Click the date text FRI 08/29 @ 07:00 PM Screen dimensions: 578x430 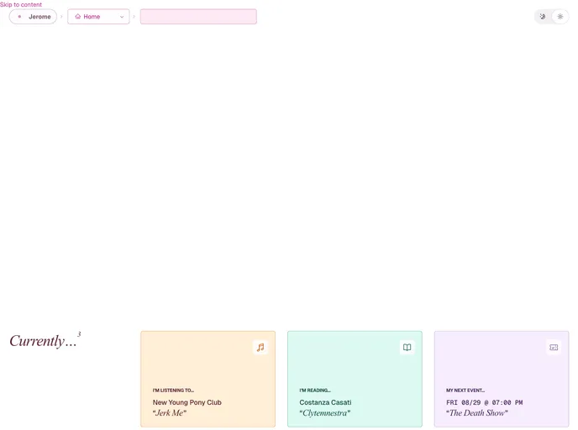pos(485,402)
